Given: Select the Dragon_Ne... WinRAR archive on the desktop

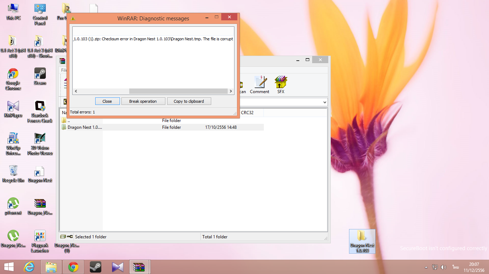Looking at the screenshot, I should [x=40, y=207].
